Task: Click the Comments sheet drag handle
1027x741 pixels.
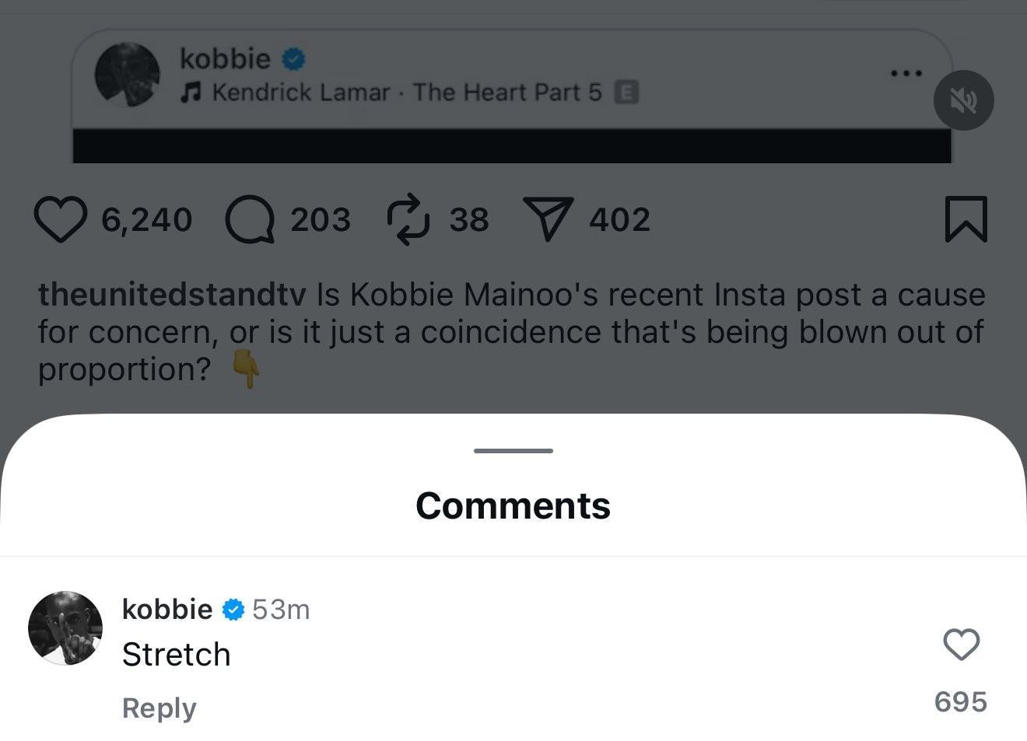Action: coord(513,451)
